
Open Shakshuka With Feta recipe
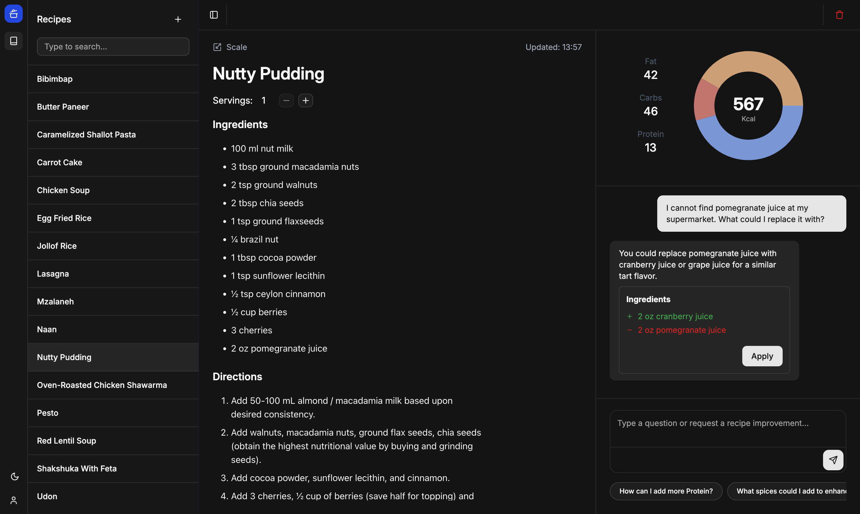(77, 469)
